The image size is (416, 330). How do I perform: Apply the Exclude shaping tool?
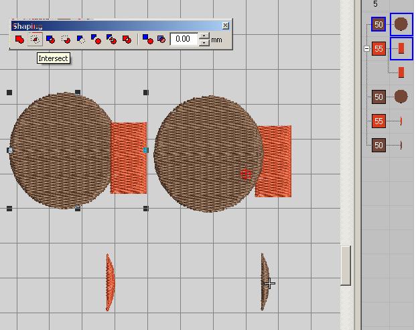[x=51, y=40]
